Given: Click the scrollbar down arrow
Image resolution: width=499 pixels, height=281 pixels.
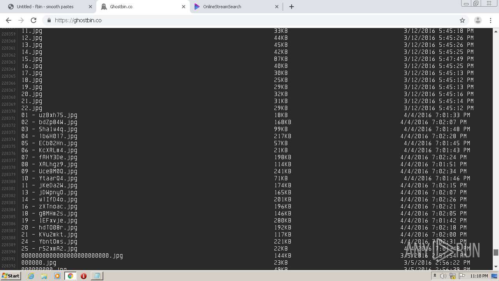Looking at the screenshot, I should [495, 267].
